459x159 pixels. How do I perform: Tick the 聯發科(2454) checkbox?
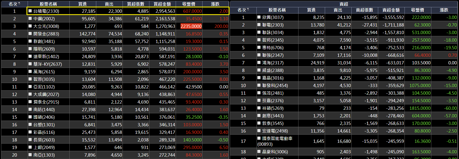[259, 85]
